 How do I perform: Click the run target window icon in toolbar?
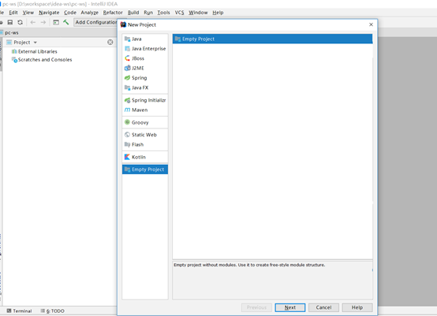coord(56,22)
